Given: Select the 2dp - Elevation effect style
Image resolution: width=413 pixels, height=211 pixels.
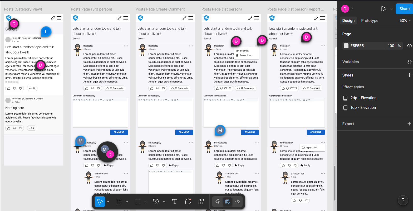Looking at the screenshot, I should [363, 98].
